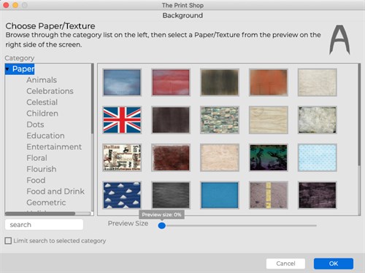Select the asphalt road yellow line texture
Viewport: 365px width, 273px height.
[x=269, y=195]
